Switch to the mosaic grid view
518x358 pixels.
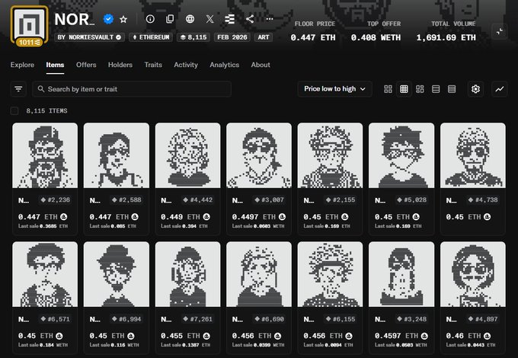coord(420,89)
